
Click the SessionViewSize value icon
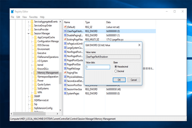tap(65, 89)
